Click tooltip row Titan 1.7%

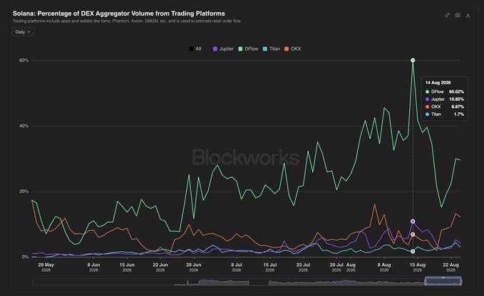tap(445, 115)
